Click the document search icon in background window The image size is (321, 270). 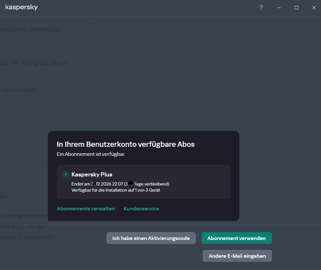(x=3, y=195)
